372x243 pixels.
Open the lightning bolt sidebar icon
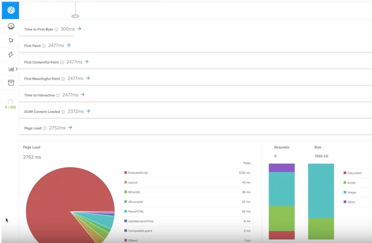click(x=10, y=55)
